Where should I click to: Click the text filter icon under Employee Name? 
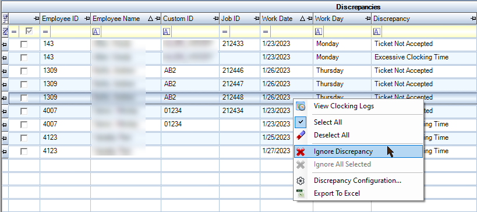coord(96,31)
